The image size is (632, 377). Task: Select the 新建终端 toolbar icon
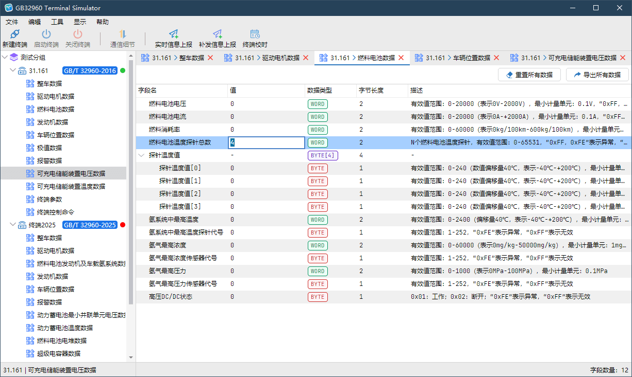(x=14, y=37)
